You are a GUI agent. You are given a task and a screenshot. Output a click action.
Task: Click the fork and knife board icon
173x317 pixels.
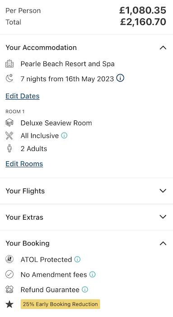click(x=9, y=135)
